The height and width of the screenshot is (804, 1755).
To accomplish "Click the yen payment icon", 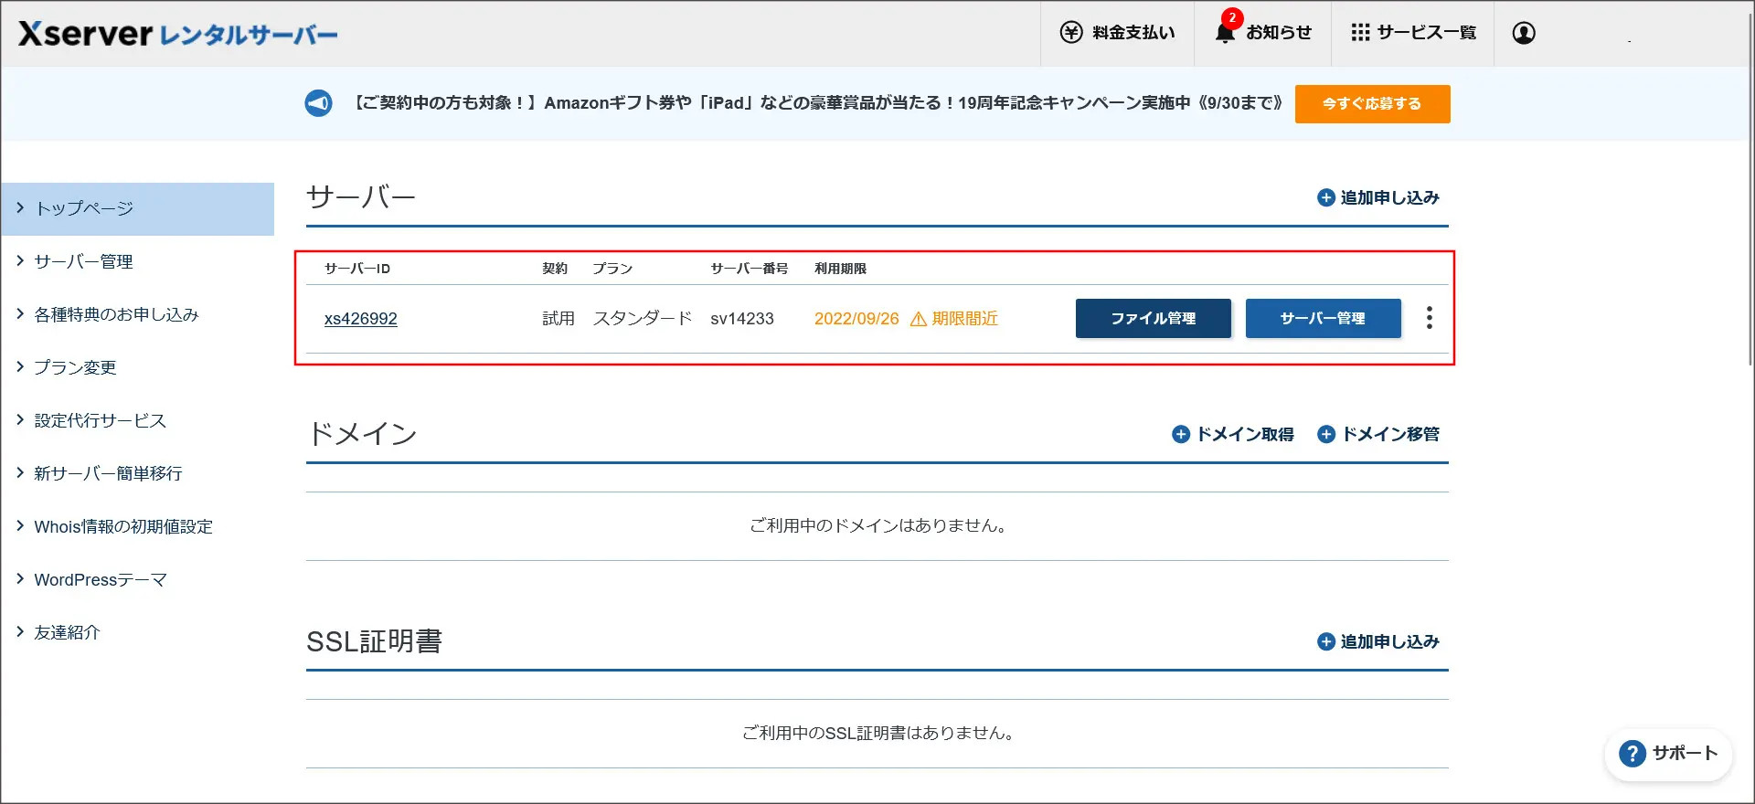I will (1070, 33).
